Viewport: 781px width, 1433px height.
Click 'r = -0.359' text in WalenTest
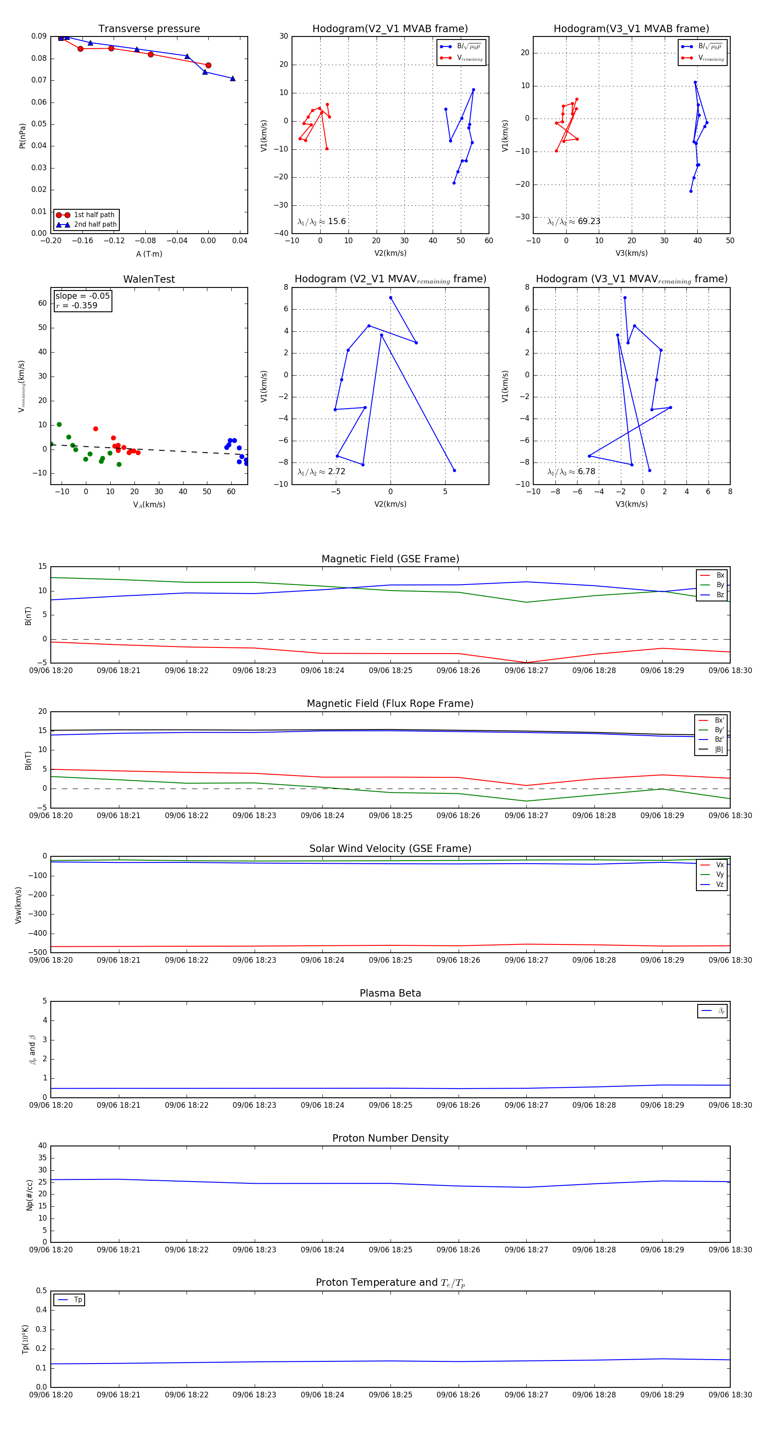[76, 305]
